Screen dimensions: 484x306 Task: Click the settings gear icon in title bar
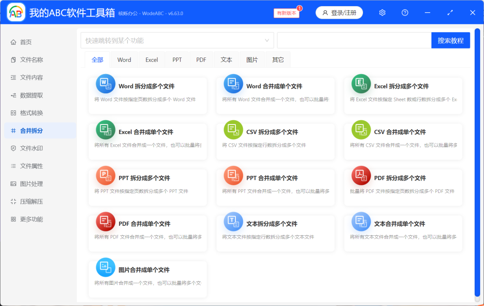coord(382,13)
